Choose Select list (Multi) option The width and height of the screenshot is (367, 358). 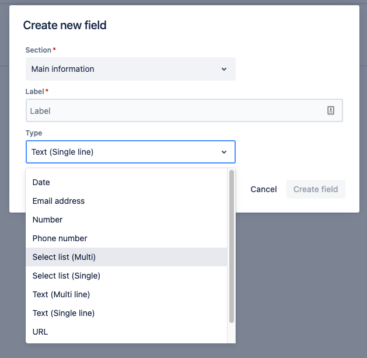coord(64,257)
